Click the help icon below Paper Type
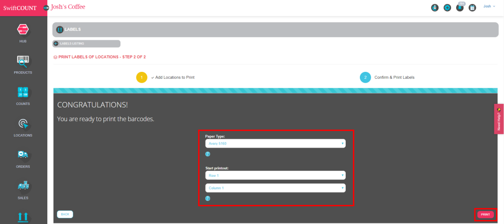The image size is (504, 224). [208, 154]
